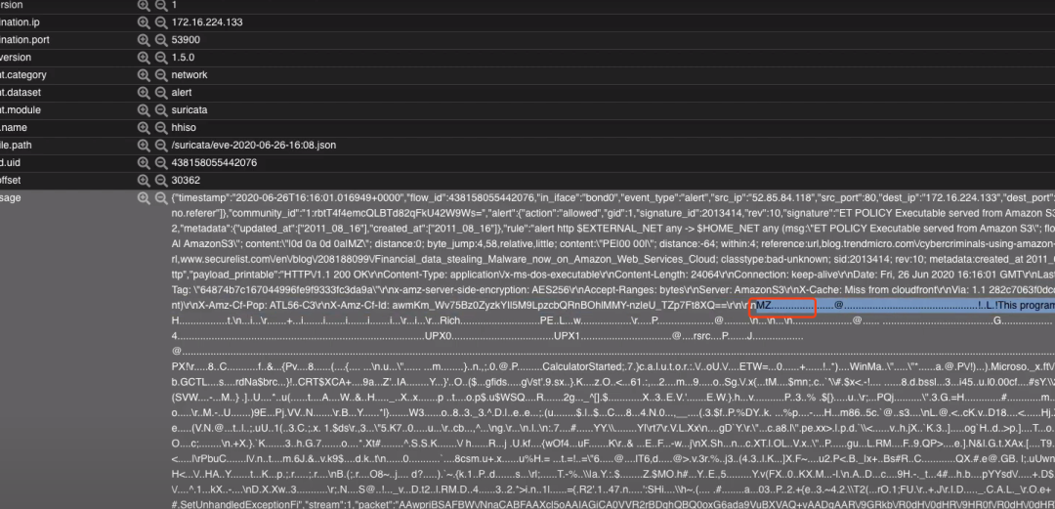Click the UPX0 string in payload
Screen dimensions: 1055x509
pos(439,335)
